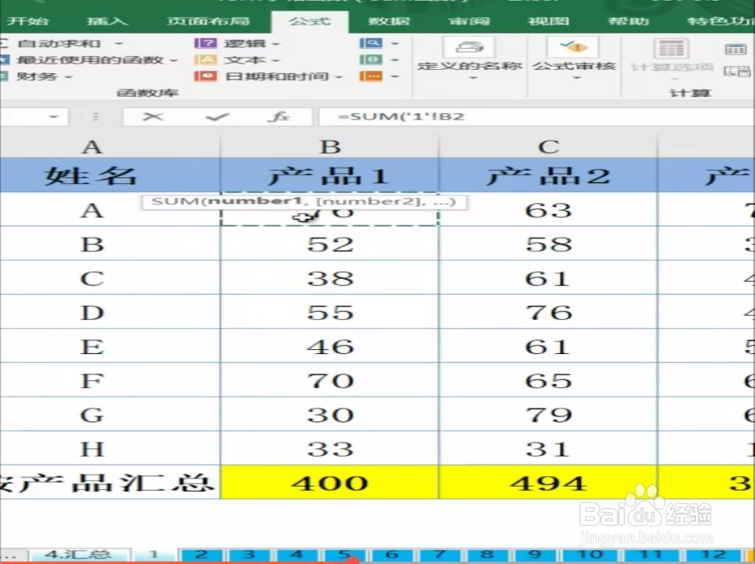755x564 pixels.
Task: Click cell with value 33
Action: [329, 449]
